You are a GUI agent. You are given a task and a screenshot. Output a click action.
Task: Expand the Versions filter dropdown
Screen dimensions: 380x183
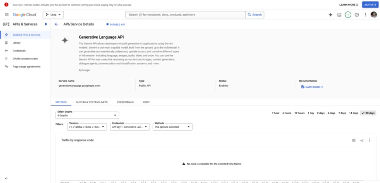pyautogui.click(x=87, y=127)
